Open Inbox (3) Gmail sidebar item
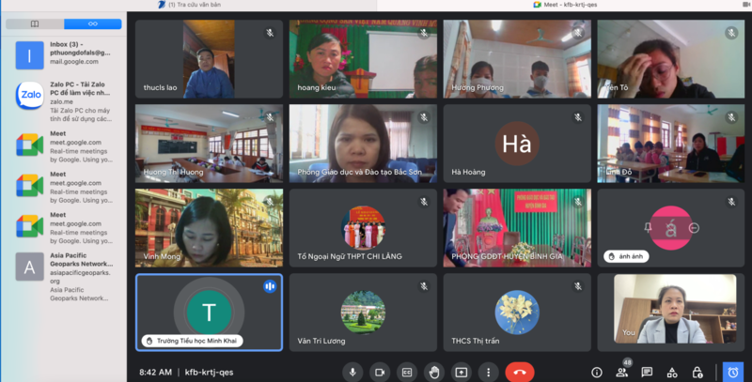752x382 pixels. (64, 53)
